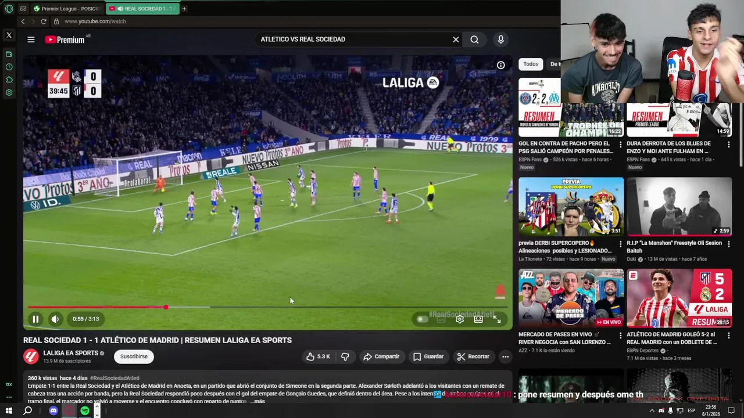The image size is (744, 418).
Task: Open options menu for GOL EN CONTRA DE PACHO video
Action: tap(621, 144)
